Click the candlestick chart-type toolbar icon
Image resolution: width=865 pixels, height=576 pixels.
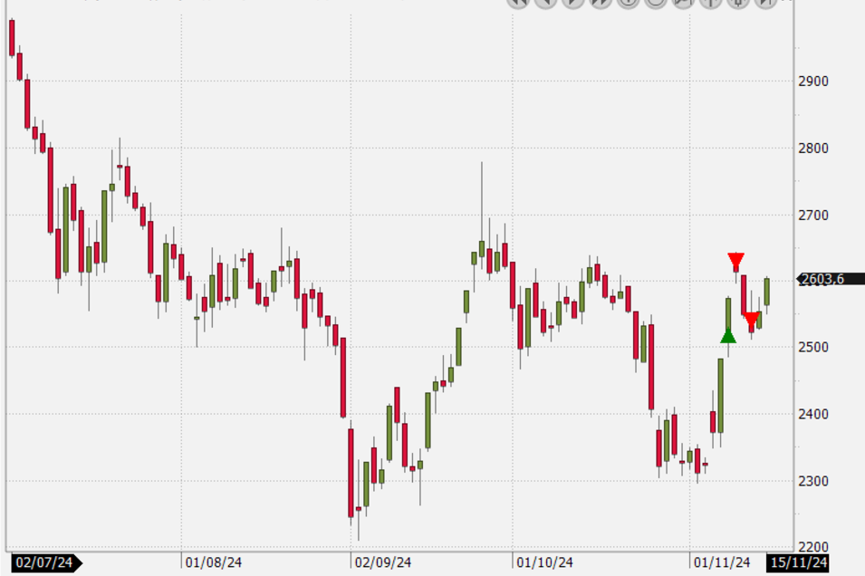pyautogui.click(x=738, y=3)
